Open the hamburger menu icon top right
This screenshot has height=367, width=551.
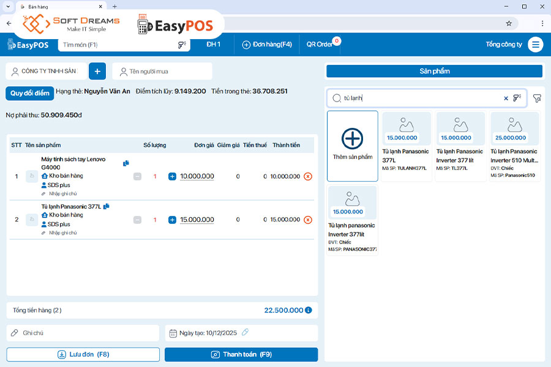tap(535, 45)
